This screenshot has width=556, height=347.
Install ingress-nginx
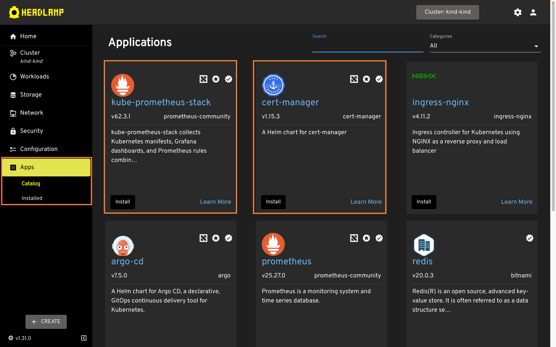pos(424,202)
